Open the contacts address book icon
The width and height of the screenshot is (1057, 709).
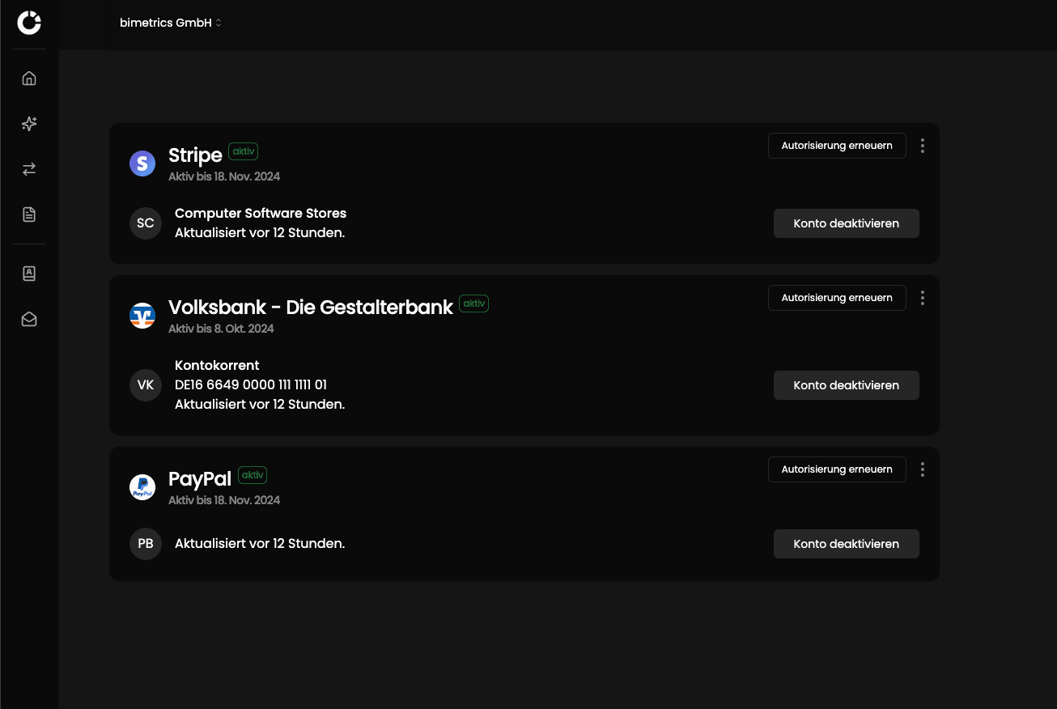pos(29,274)
